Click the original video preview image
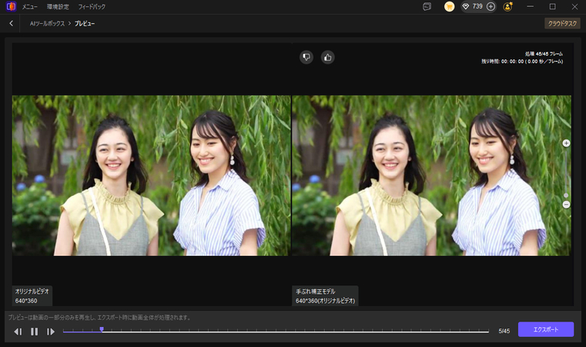Image resolution: width=586 pixels, height=347 pixels. pyautogui.click(x=152, y=176)
